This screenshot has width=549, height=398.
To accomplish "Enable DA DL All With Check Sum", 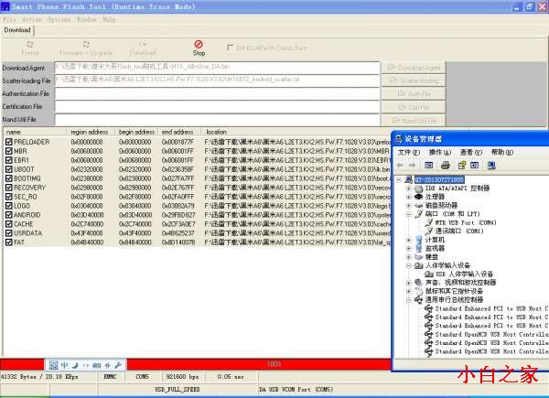I will pyautogui.click(x=230, y=48).
